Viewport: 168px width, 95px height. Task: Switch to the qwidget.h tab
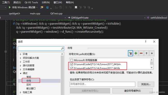[14, 14]
